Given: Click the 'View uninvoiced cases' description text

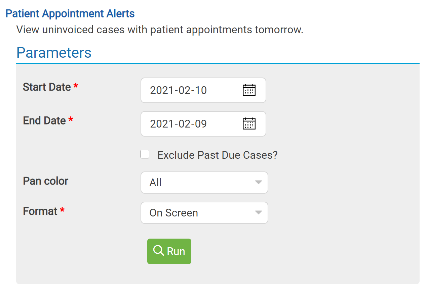Looking at the screenshot, I should coord(160,30).
